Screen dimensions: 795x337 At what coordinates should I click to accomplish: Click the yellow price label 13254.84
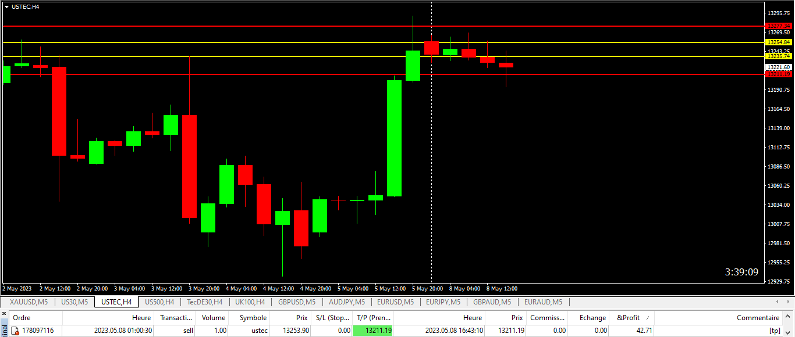779,42
